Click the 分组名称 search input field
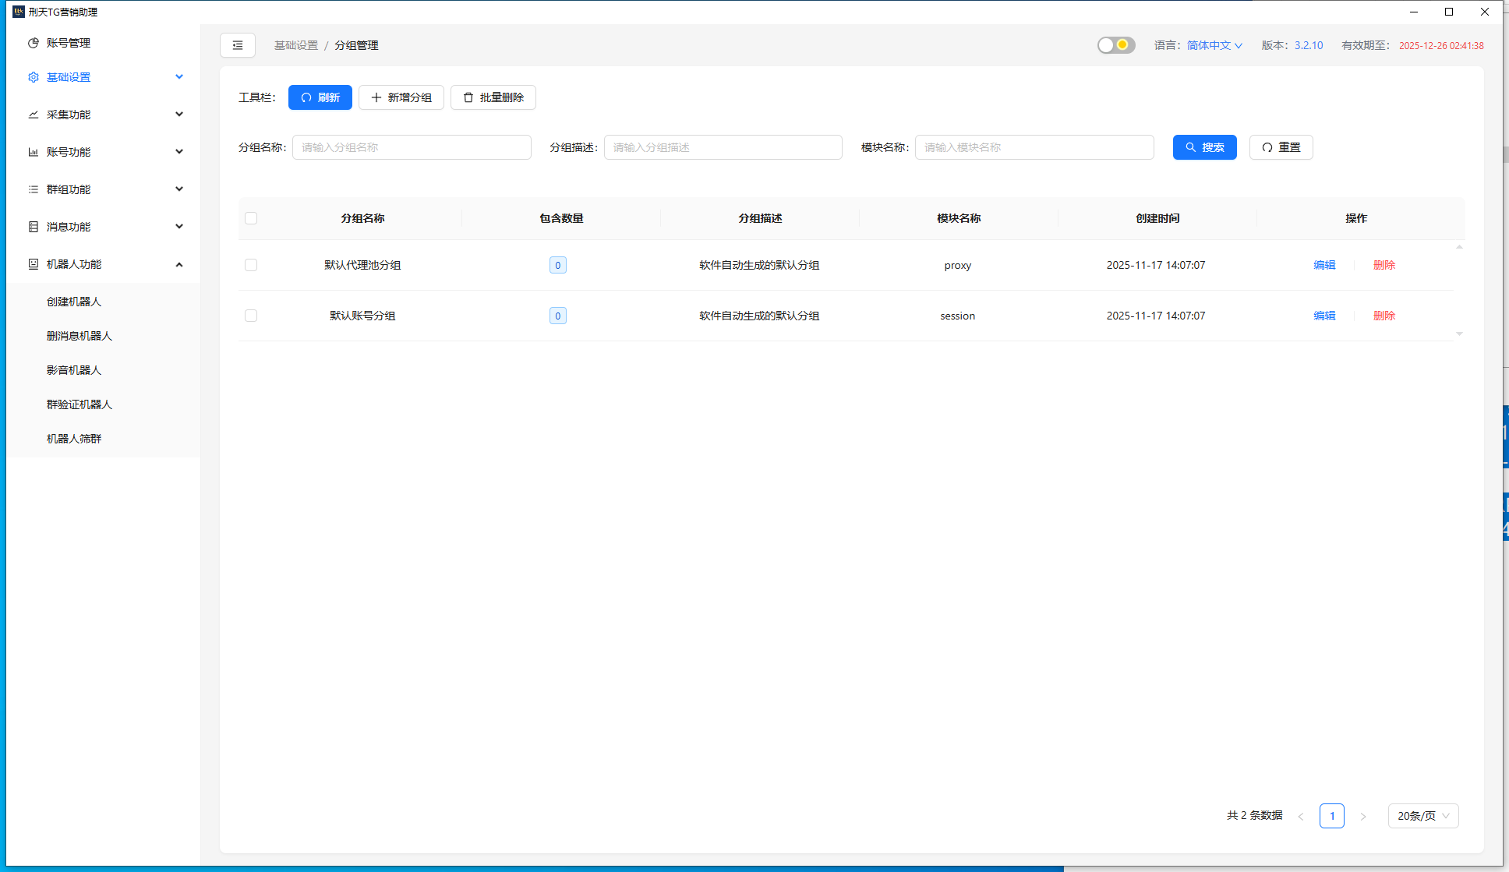This screenshot has width=1509, height=872. point(412,147)
